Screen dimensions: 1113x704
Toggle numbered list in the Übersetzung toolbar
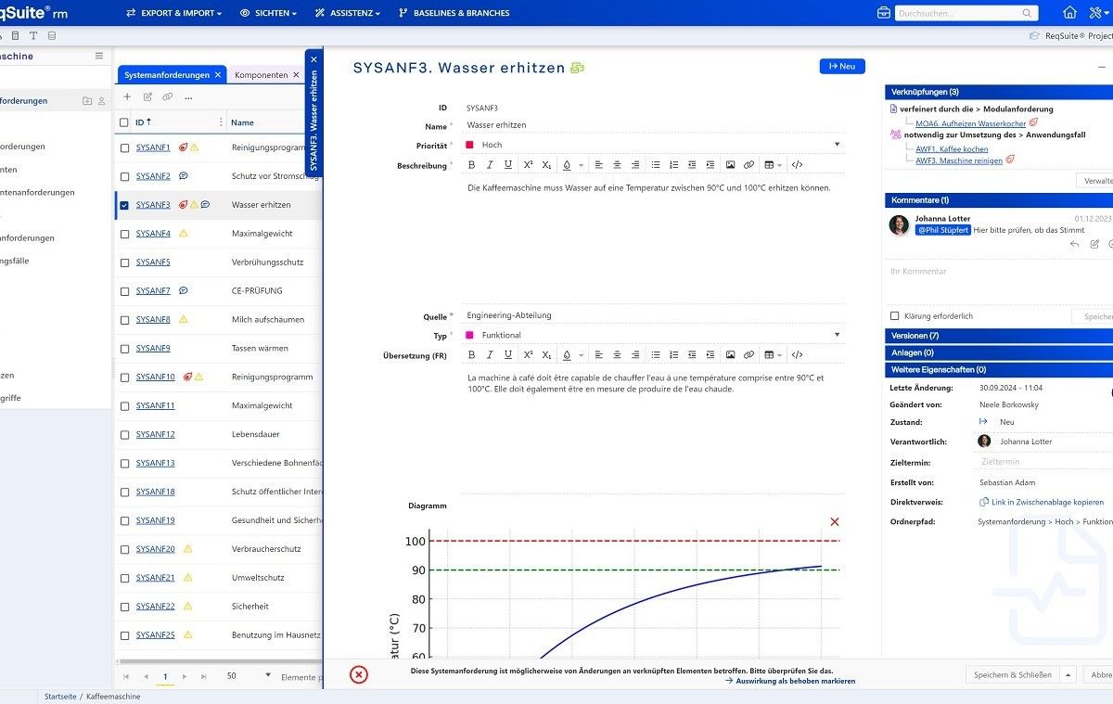pyautogui.click(x=674, y=354)
